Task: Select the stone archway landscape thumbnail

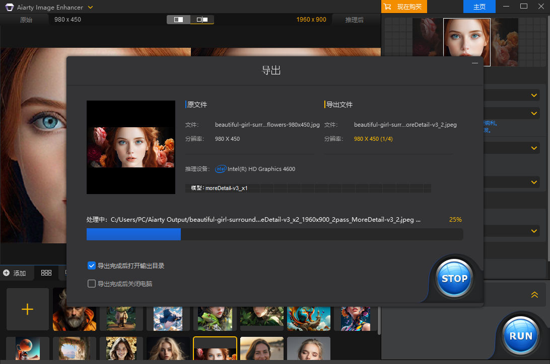Action: tap(75, 348)
